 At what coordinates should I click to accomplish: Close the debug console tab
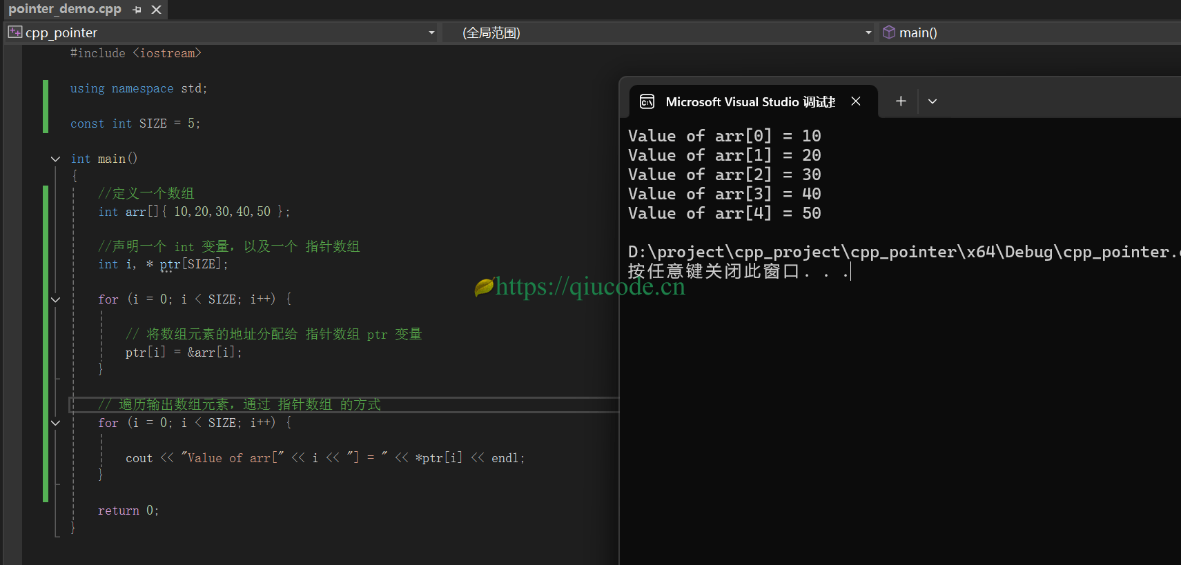click(856, 101)
